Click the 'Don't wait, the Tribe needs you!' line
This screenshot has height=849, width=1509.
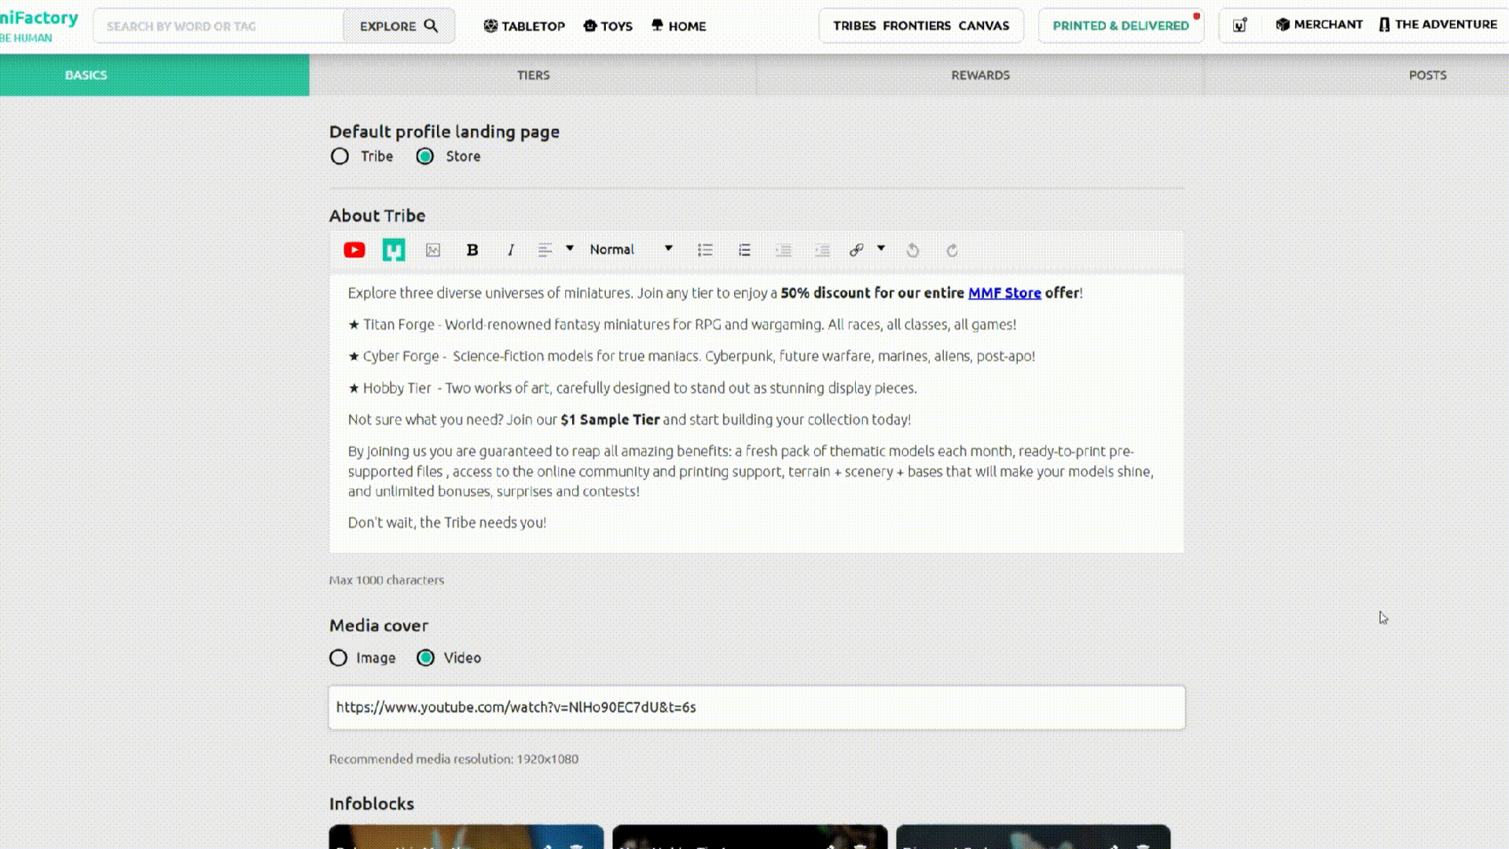tap(447, 523)
